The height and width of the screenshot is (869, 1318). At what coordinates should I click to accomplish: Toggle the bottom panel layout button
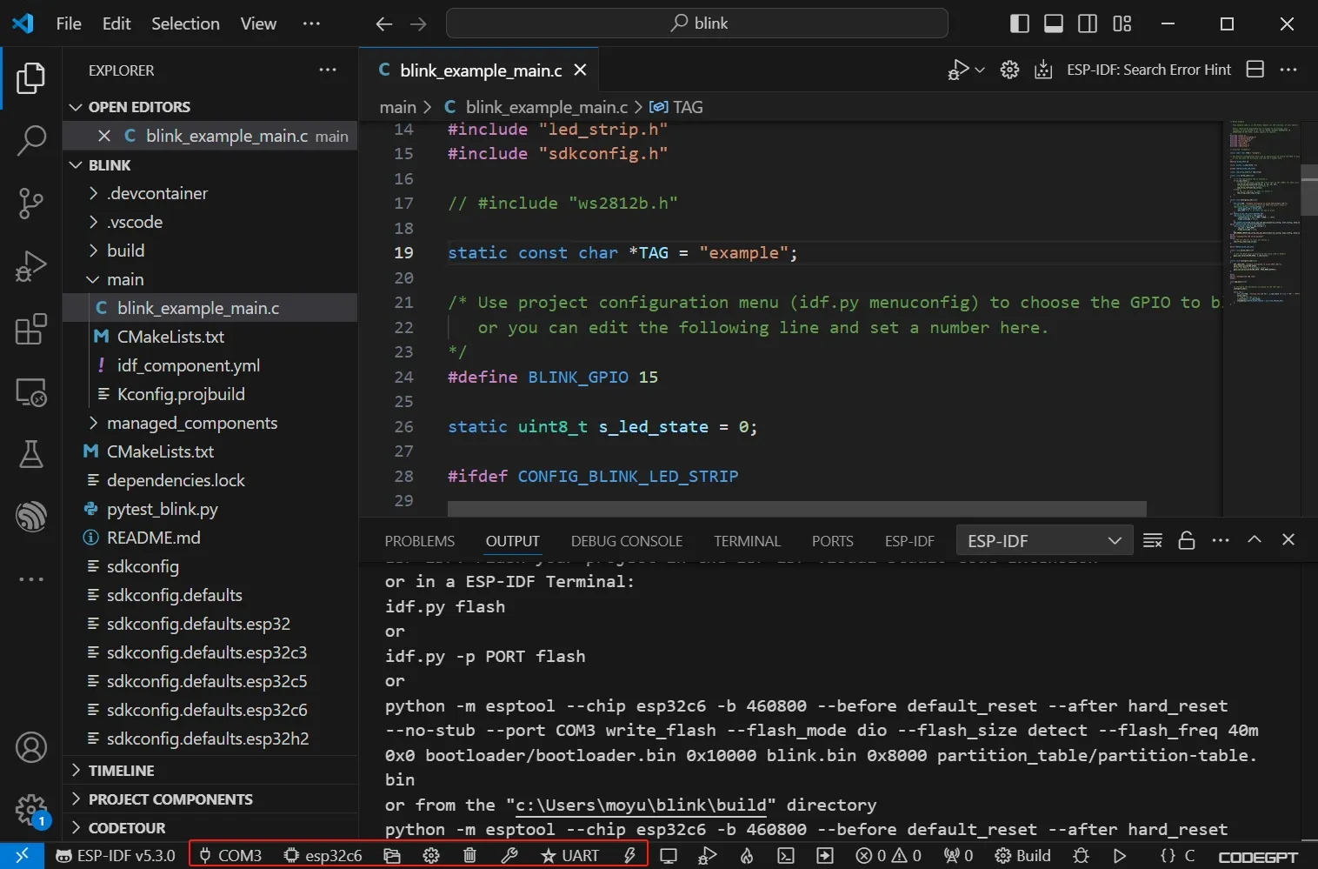(x=1053, y=23)
